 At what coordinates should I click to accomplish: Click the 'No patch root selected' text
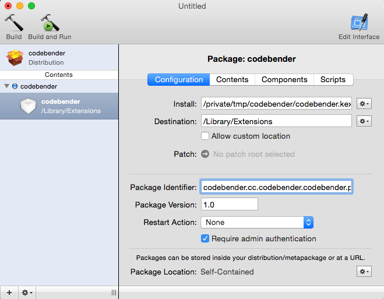254,154
